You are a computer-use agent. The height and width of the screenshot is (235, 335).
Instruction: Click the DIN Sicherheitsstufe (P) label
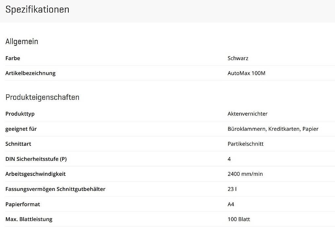(36, 159)
